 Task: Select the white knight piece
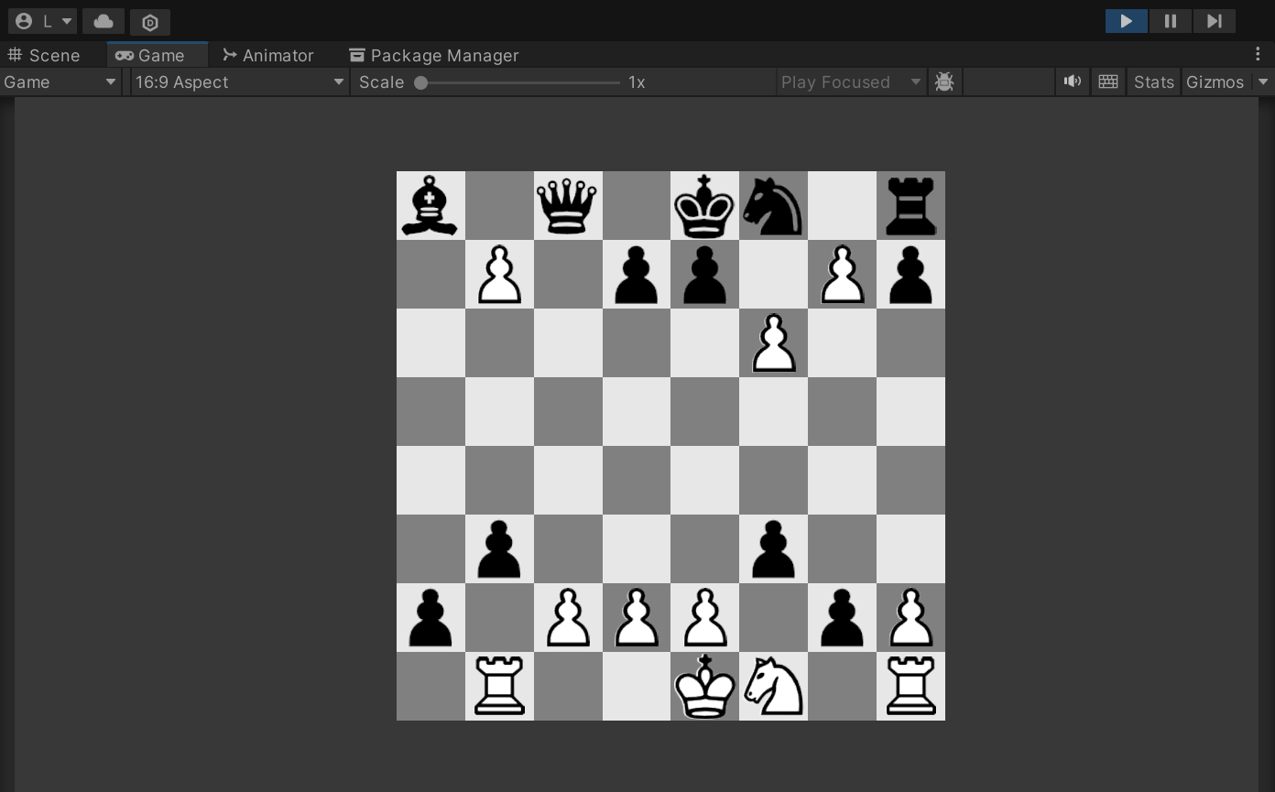[x=773, y=687]
